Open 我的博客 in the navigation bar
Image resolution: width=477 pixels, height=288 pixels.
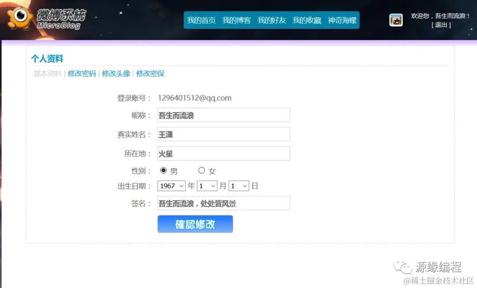click(237, 20)
